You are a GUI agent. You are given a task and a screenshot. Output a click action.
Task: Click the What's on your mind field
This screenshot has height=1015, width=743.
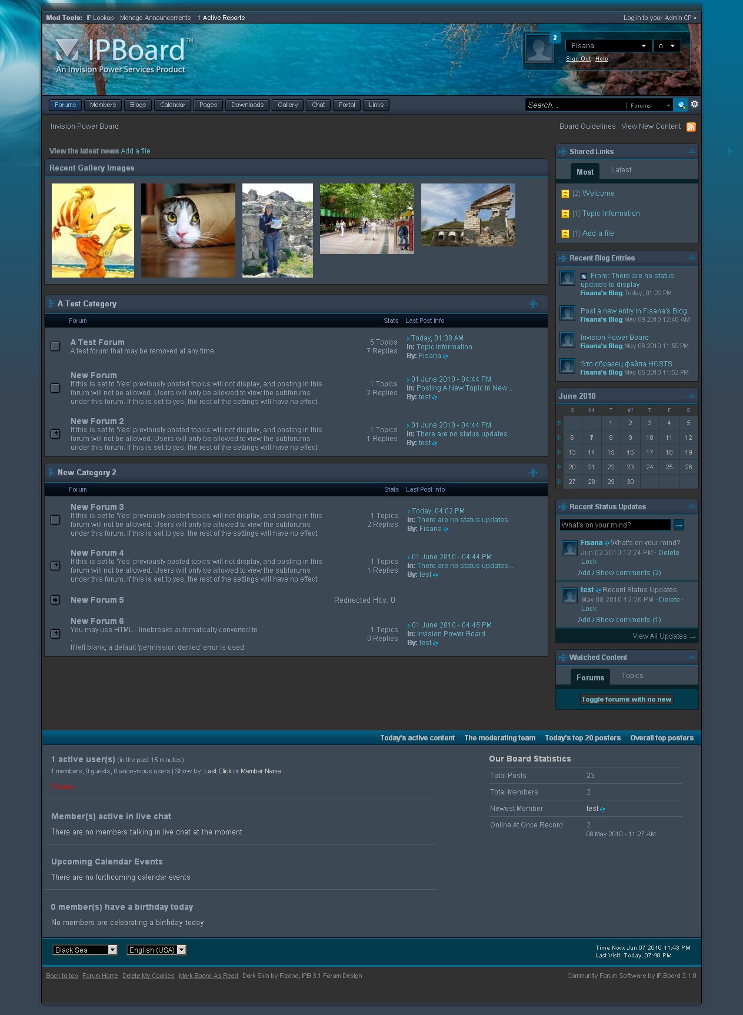615,525
